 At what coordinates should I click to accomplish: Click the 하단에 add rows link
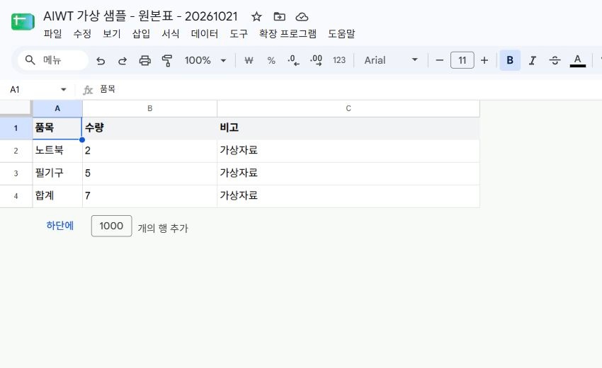pyautogui.click(x=60, y=226)
